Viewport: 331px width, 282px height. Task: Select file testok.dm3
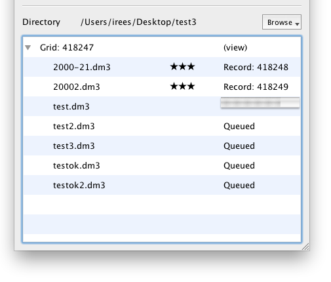77,165
